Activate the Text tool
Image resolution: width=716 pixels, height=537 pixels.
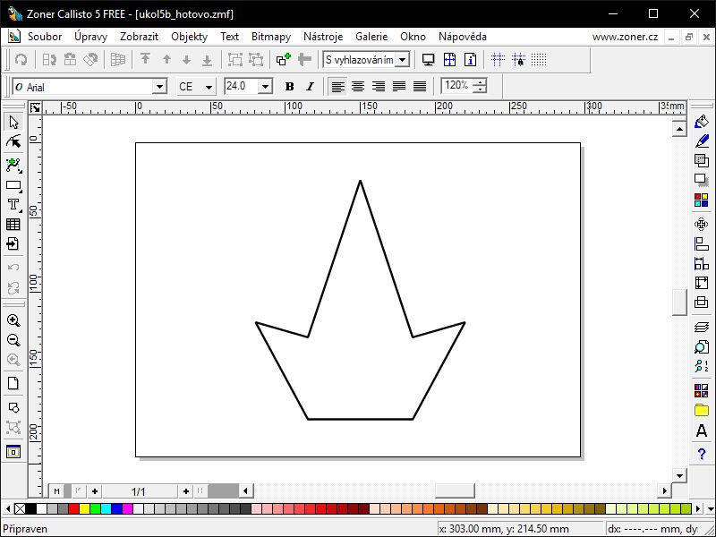13,205
